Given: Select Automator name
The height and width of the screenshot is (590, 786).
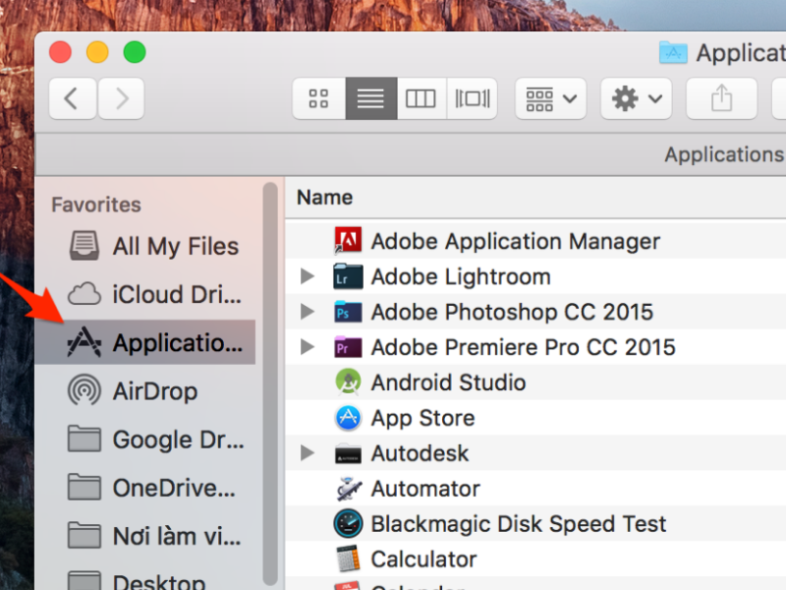Looking at the screenshot, I should tap(425, 489).
